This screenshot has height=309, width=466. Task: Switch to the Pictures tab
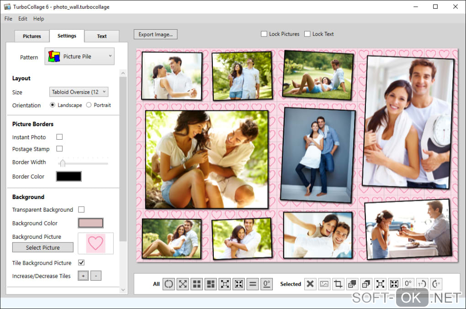(32, 36)
